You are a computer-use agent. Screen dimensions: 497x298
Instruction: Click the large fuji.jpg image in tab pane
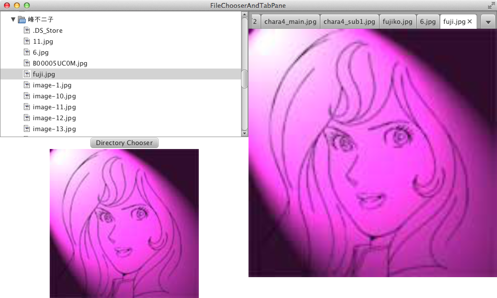point(373,153)
